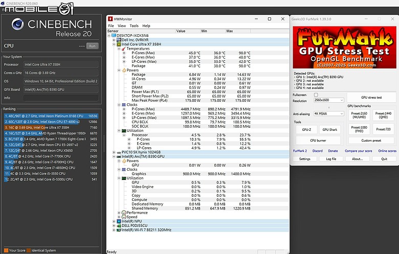Click the Intel NPU device icon

[x=119, y=221]
